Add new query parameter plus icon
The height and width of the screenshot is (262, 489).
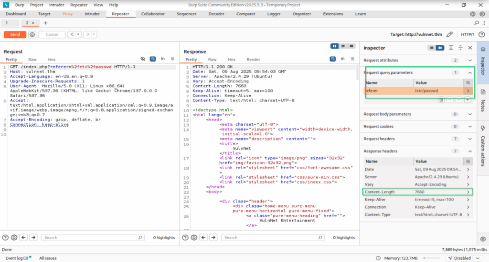point(468,100)
